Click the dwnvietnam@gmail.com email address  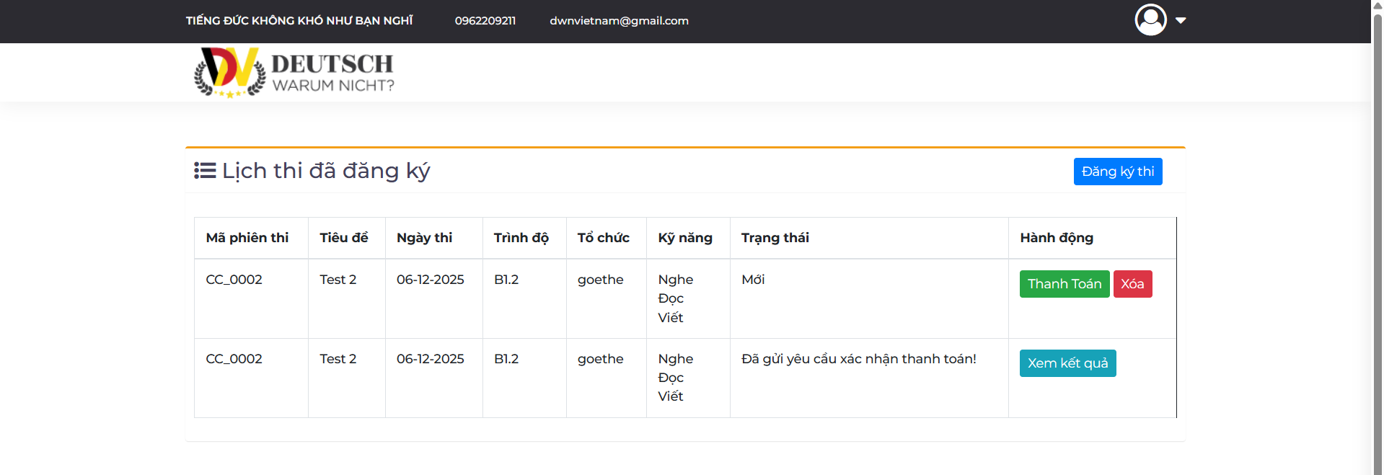click(x=619, y=21)
